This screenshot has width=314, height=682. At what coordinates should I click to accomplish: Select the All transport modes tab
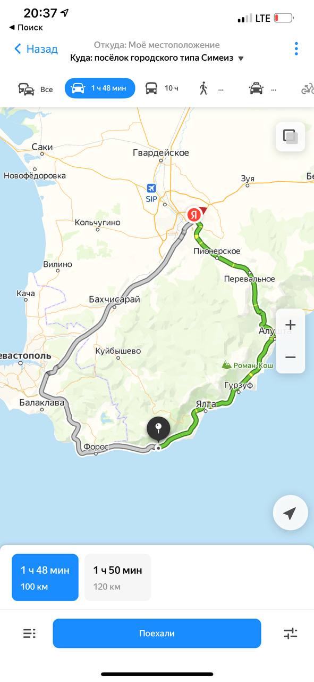pos(36,88)
